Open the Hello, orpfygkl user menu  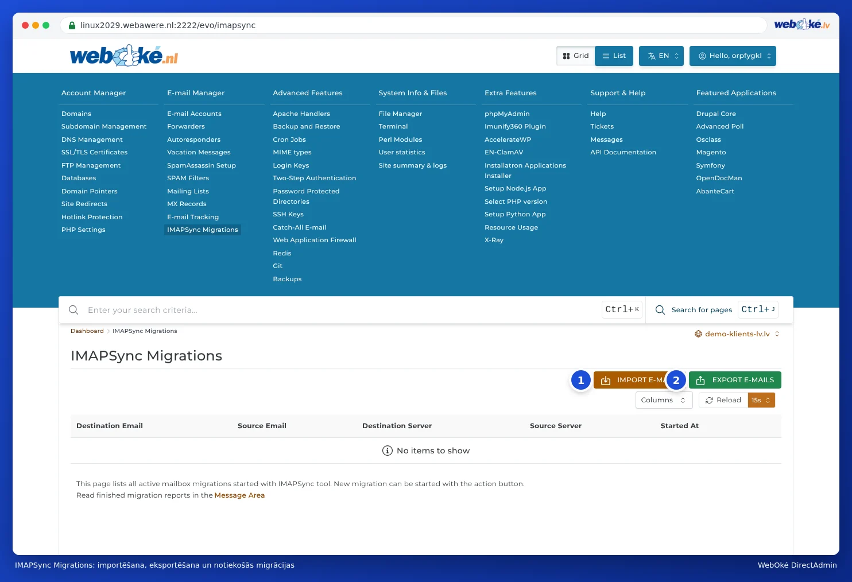[733, 56]
